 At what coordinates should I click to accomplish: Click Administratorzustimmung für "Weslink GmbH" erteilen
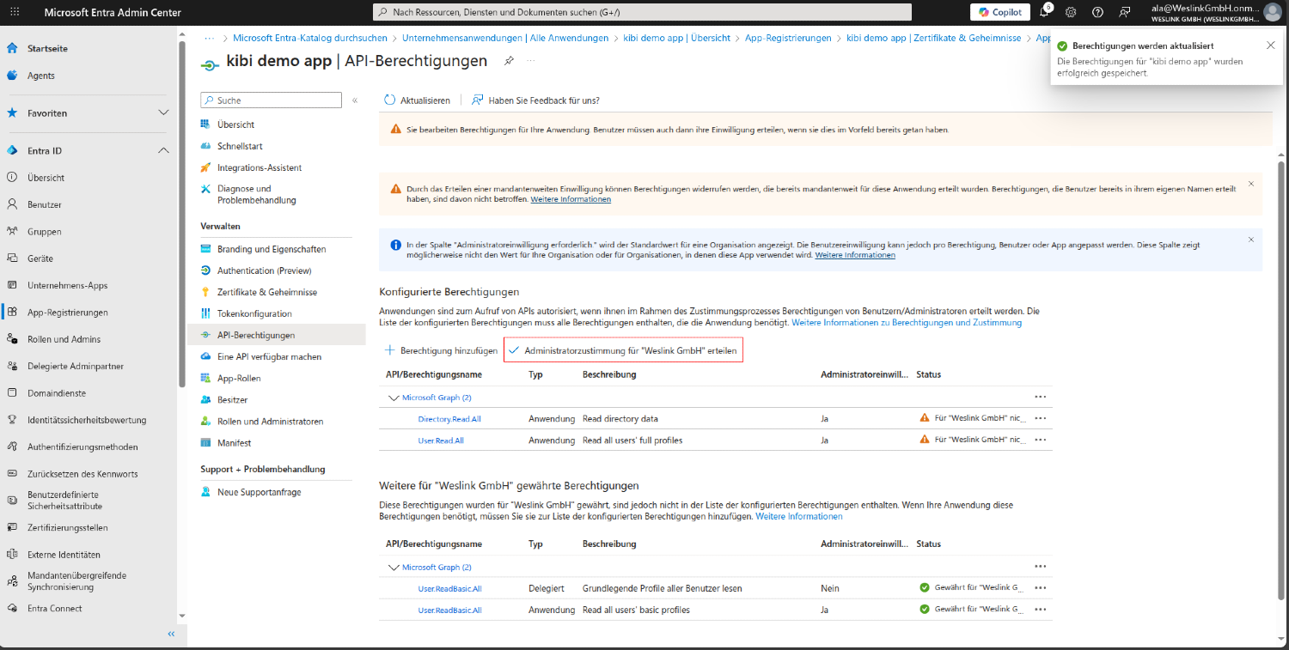tap(623, 350)
